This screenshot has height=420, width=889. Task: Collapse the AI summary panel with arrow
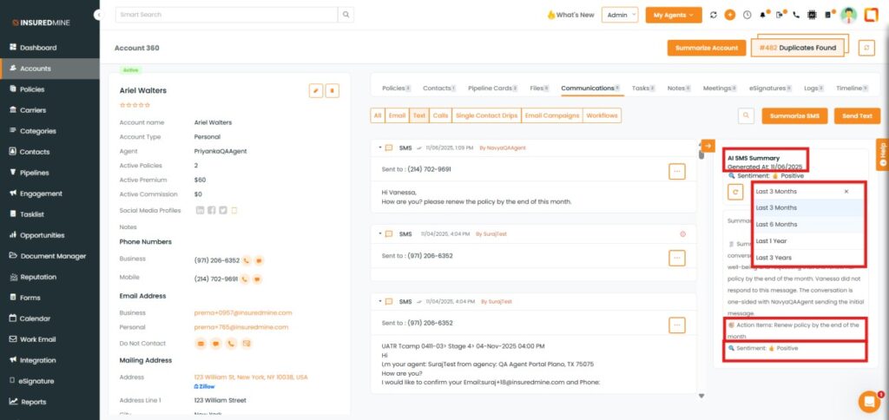click(x=708, y=146)
